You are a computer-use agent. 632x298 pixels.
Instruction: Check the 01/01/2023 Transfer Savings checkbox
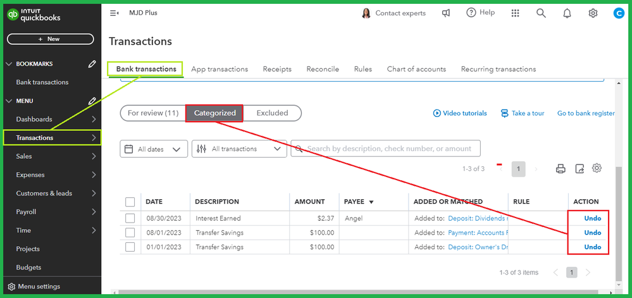coord(130,247)
